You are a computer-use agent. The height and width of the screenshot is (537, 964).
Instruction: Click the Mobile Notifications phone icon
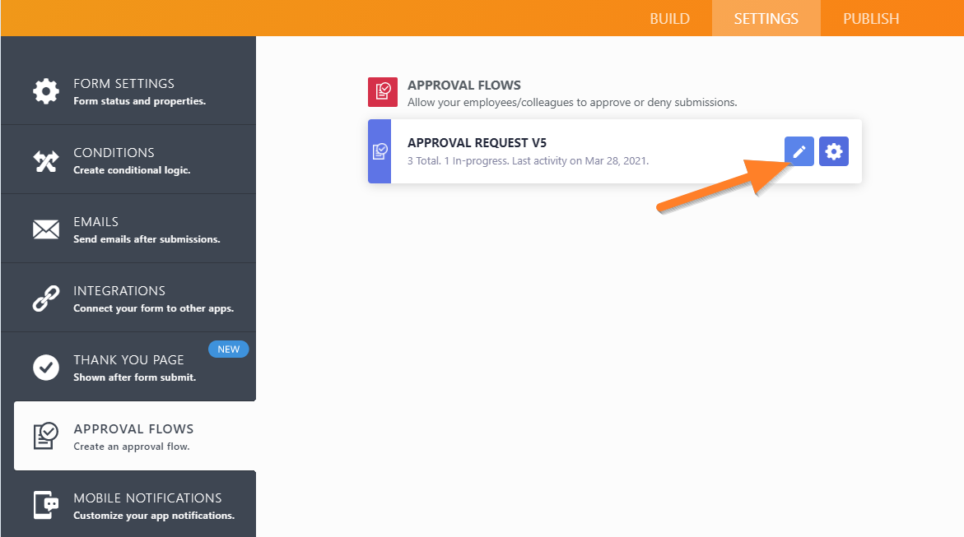point(46,505)
